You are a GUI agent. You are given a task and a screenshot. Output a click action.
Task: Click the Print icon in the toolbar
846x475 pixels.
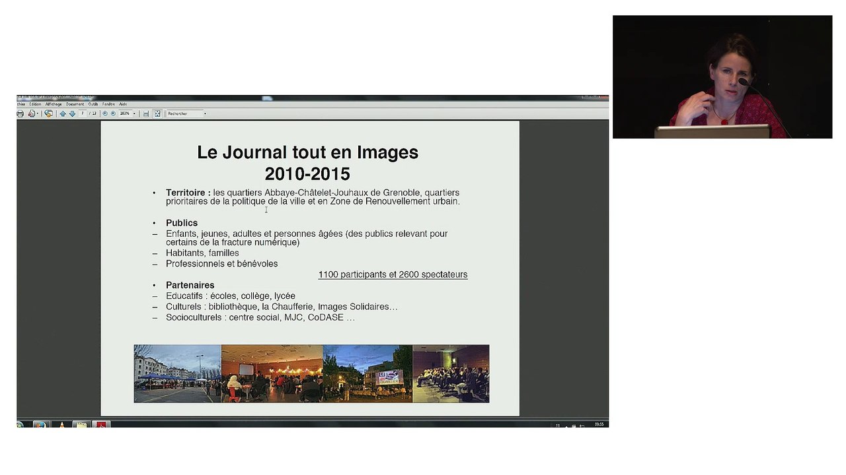click(x=20, y=113)
